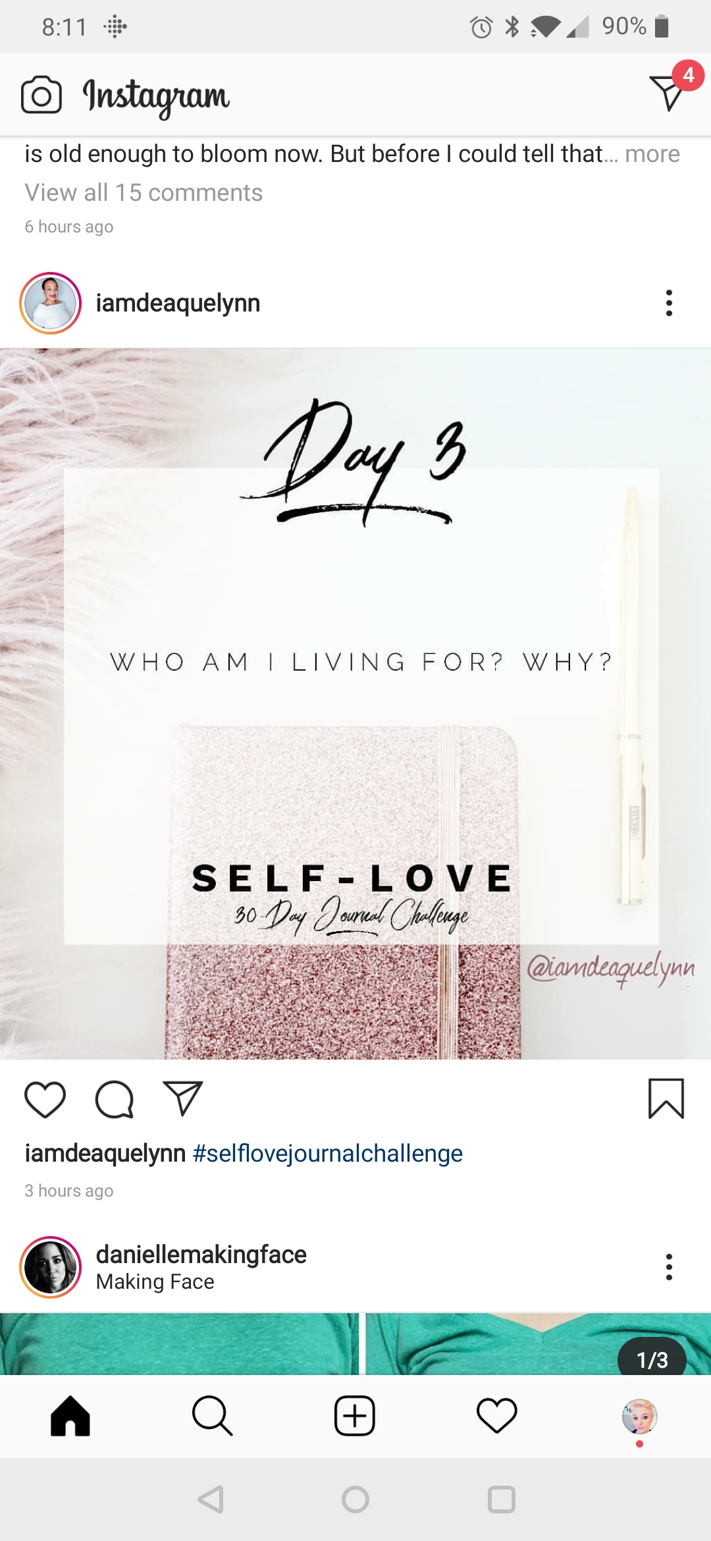Open options menu for iamdeaquelynn post

[x=669, y=303]
